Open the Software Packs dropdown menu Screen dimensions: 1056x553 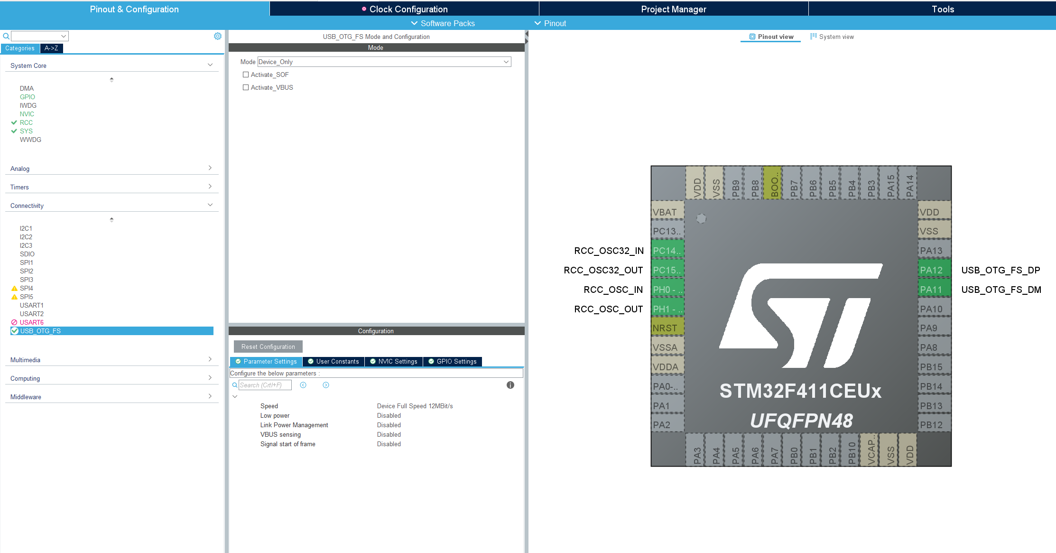[443, 23]
